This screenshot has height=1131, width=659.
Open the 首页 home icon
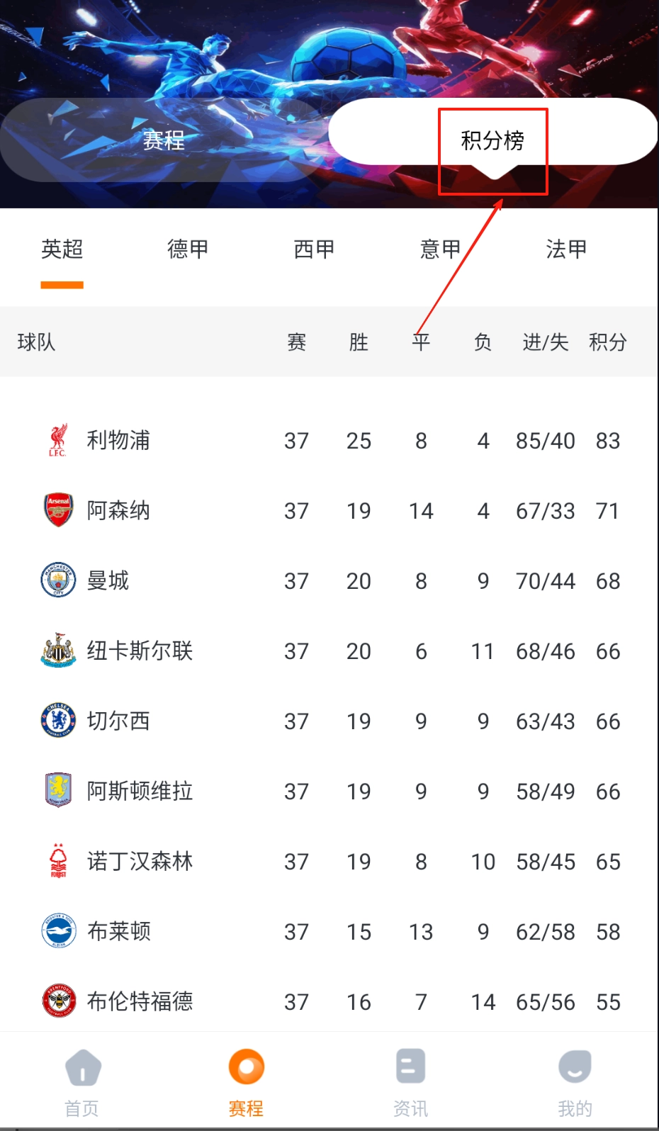[82, 1068]
